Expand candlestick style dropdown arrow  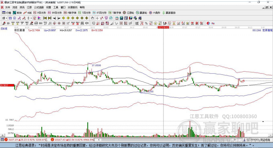coord(31,18)
